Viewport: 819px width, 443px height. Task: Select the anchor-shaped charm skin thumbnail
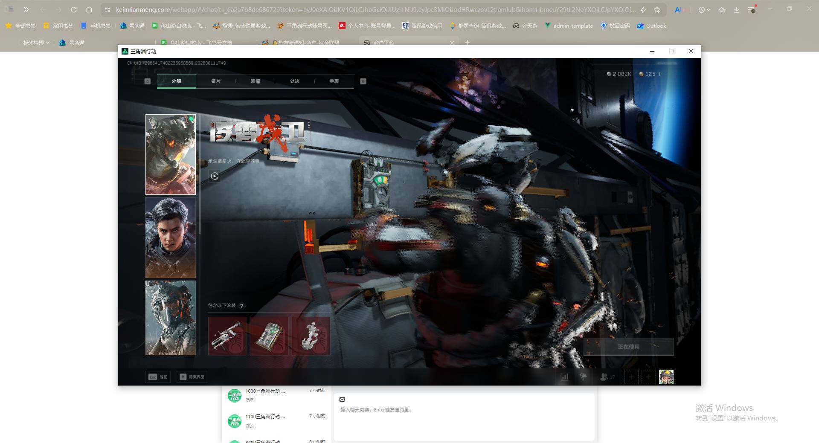[x=311, y=336]
